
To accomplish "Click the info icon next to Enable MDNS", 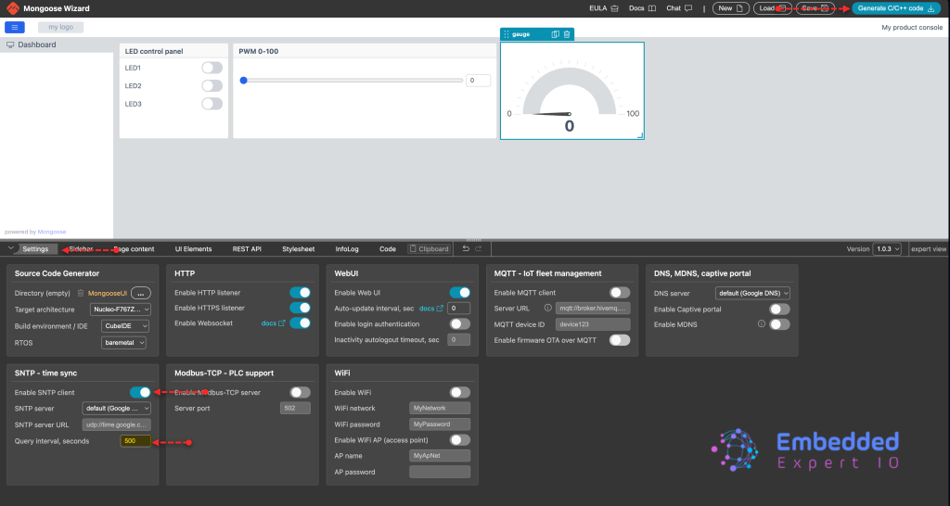I will [762, 323].
